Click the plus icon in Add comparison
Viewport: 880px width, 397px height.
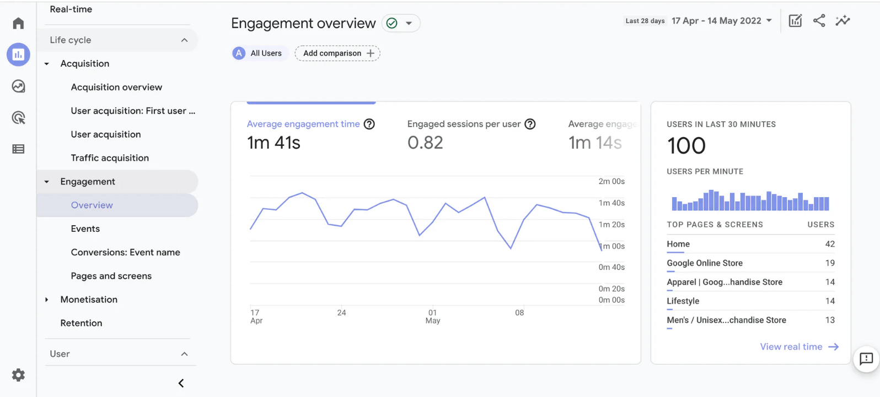[371, 53]
